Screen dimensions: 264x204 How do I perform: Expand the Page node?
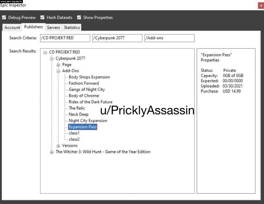[58, 65]
